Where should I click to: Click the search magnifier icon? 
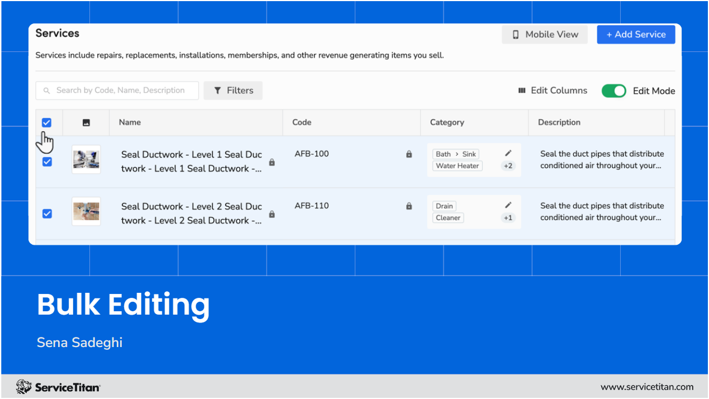tap(47, 91)
